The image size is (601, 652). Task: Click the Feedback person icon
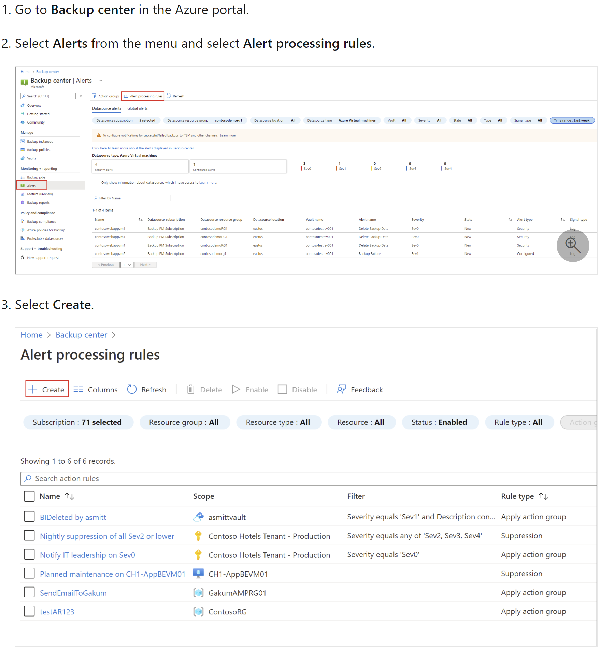coord(341,389)
